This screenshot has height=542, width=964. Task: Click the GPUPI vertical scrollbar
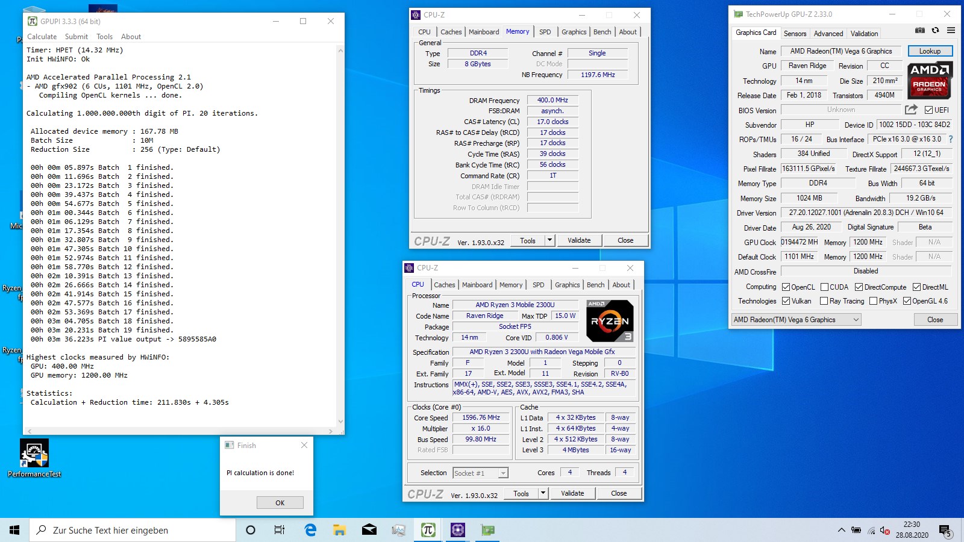tap(340, 236)
